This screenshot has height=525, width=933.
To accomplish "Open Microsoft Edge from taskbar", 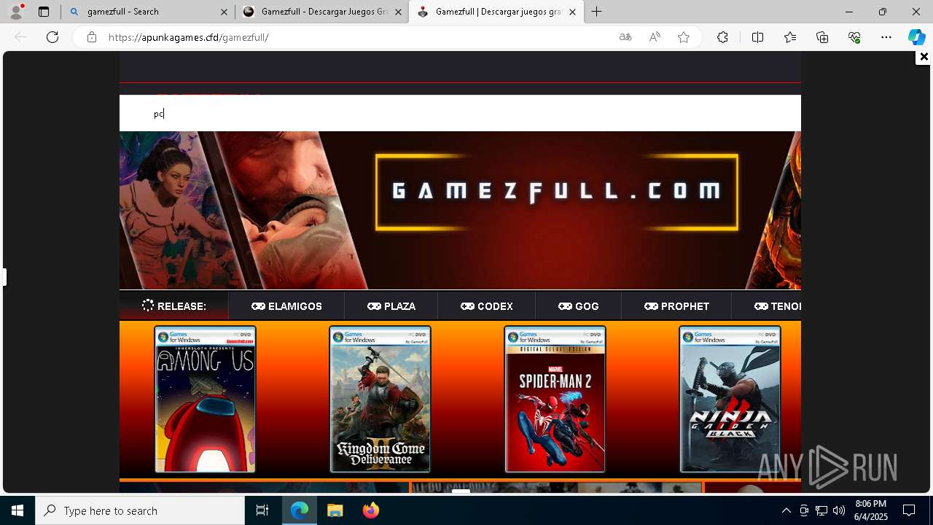I will point(300,510).
